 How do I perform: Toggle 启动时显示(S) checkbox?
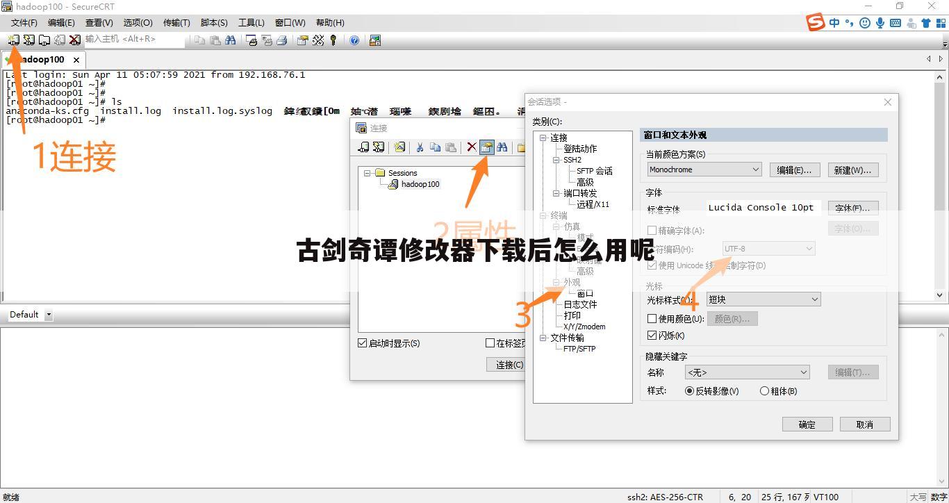coord(362,343)
